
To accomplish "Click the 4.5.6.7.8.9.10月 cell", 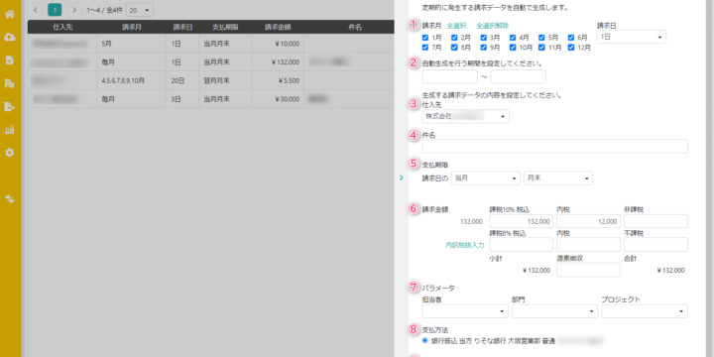I will 132,80.
